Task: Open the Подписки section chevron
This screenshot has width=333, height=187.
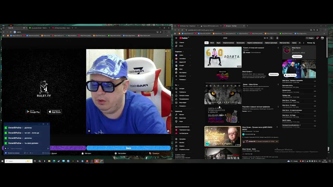Action: tap(183, 51)
